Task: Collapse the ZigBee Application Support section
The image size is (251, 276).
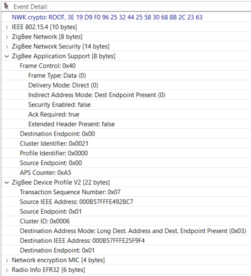Action: 7,56
